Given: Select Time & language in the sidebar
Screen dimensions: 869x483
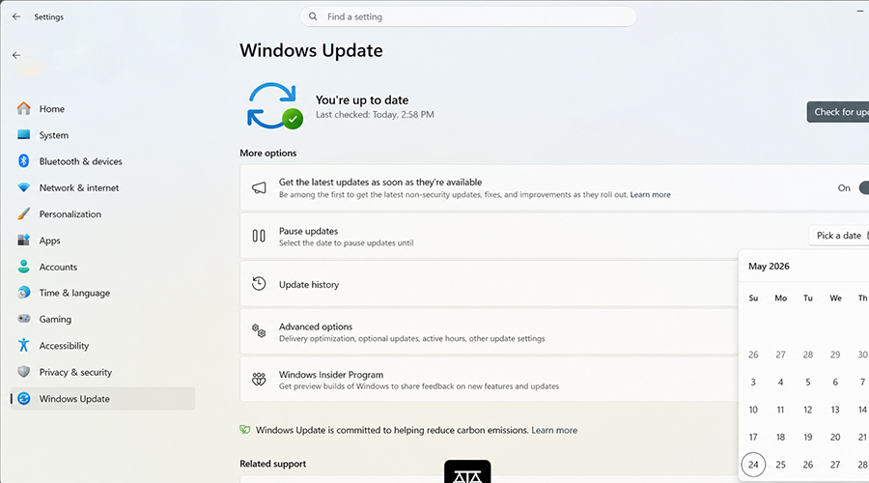Looking at the screenshot, I should [x=74, y=294].
